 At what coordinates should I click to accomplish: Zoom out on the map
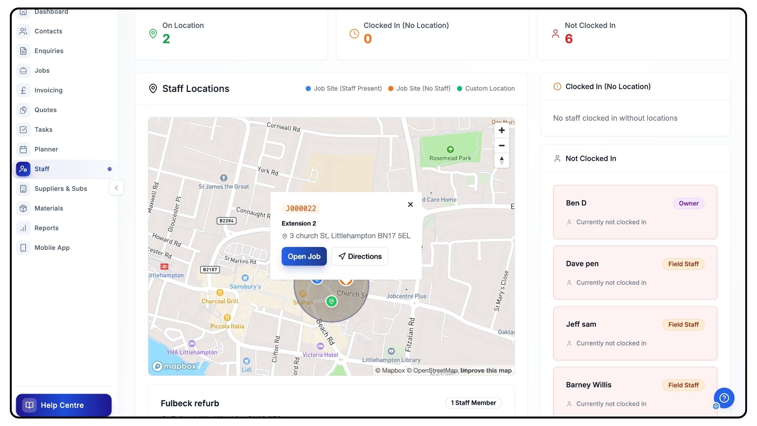pos(502,146)
